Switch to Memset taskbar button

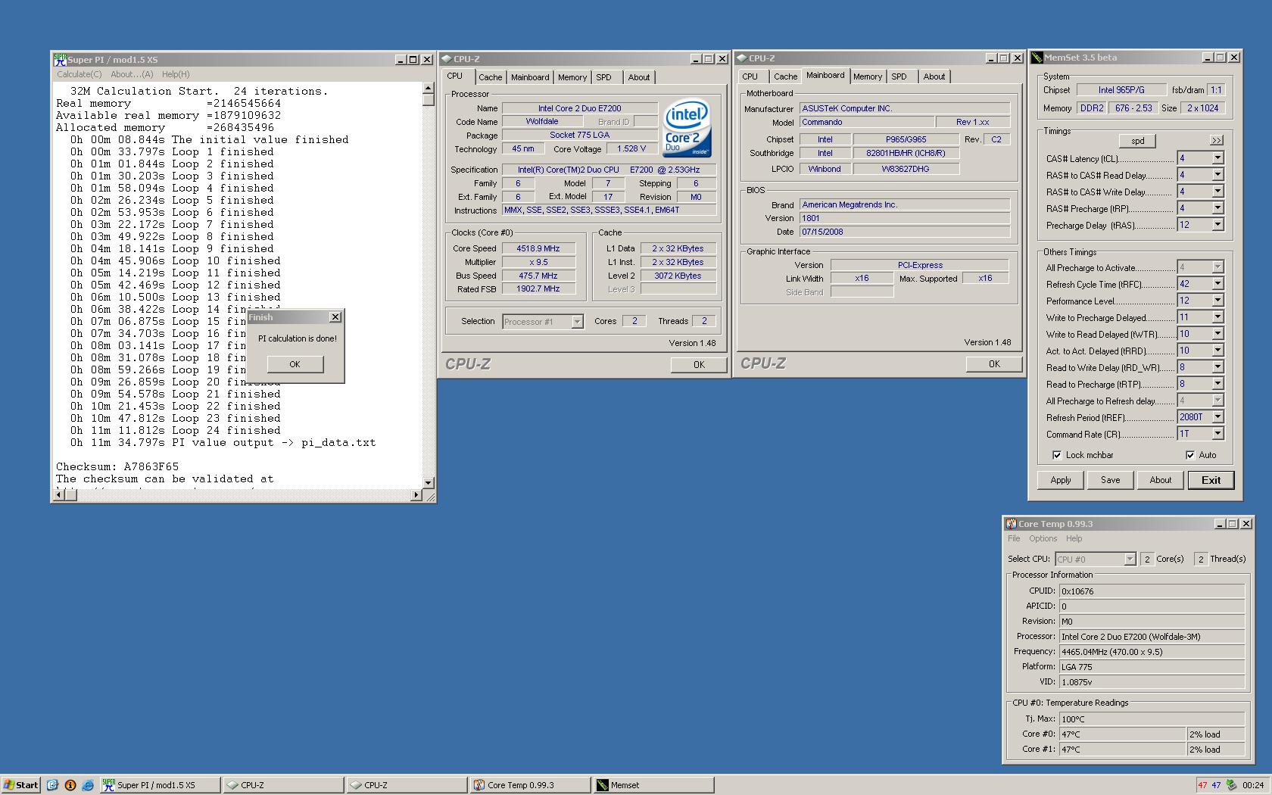pyautogui.click(x=653, y=785)
